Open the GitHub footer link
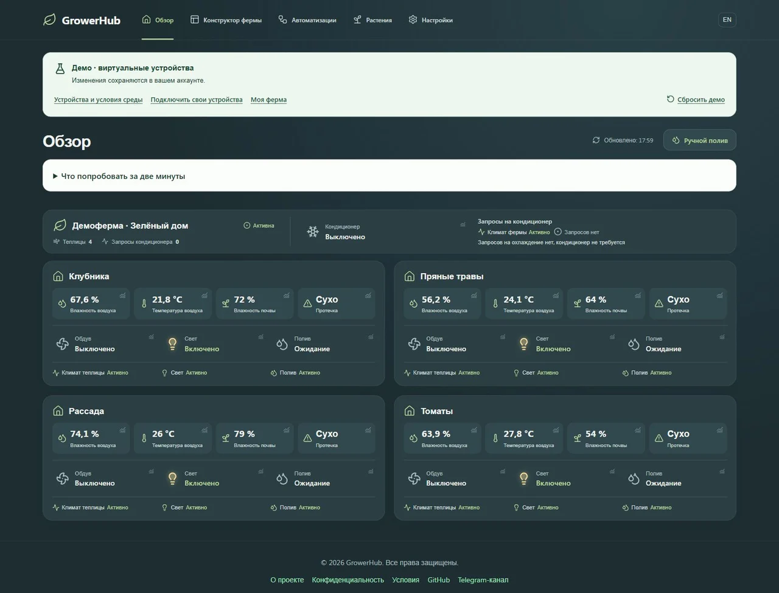779x593 pixels. click(439, 580)
